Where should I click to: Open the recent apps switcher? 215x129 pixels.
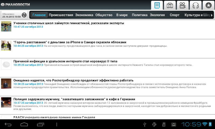[x=40, y=124]
